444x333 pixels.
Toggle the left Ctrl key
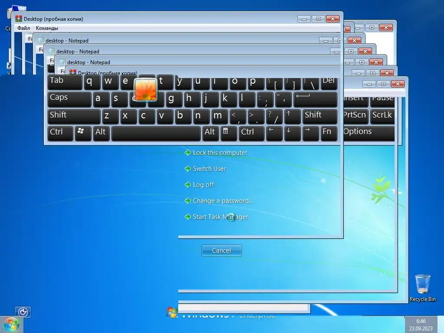coord(60,134)
